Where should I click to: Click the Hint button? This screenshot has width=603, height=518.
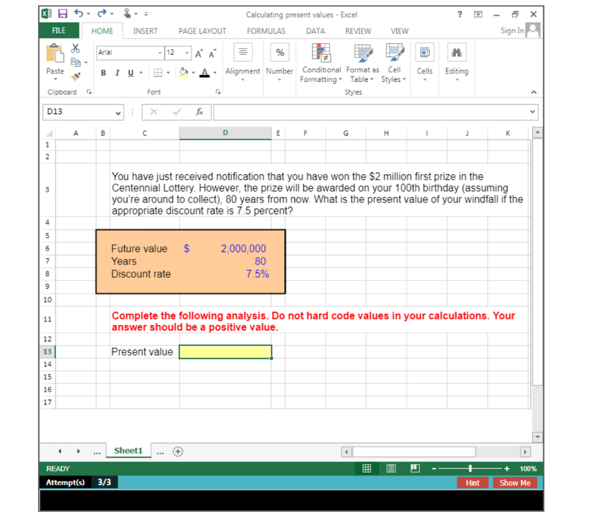[472, 482]
